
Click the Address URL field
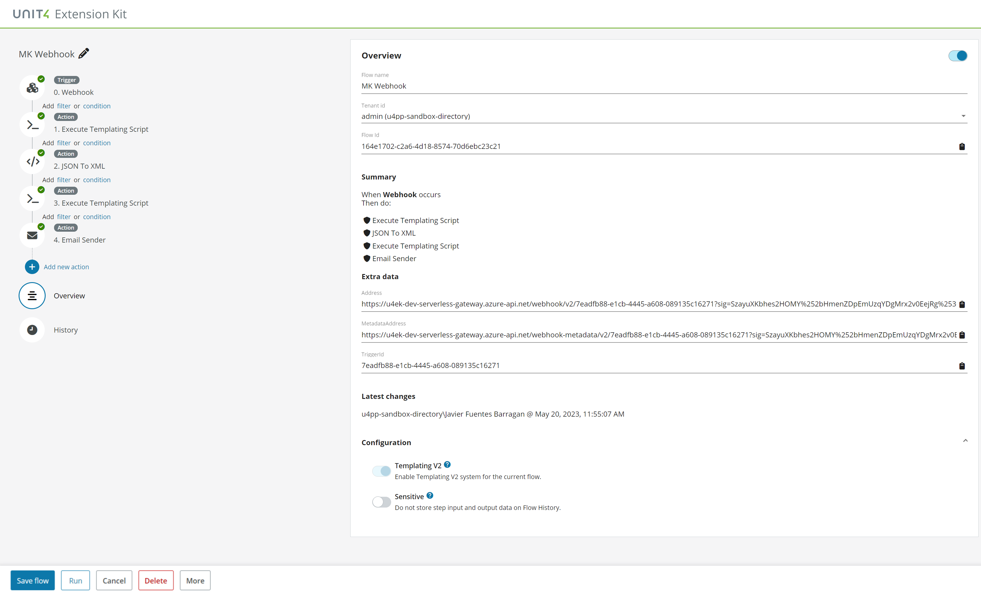tap(659, 304)
